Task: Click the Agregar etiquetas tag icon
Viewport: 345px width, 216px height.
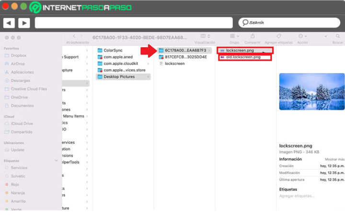Action: click(279, 36)
